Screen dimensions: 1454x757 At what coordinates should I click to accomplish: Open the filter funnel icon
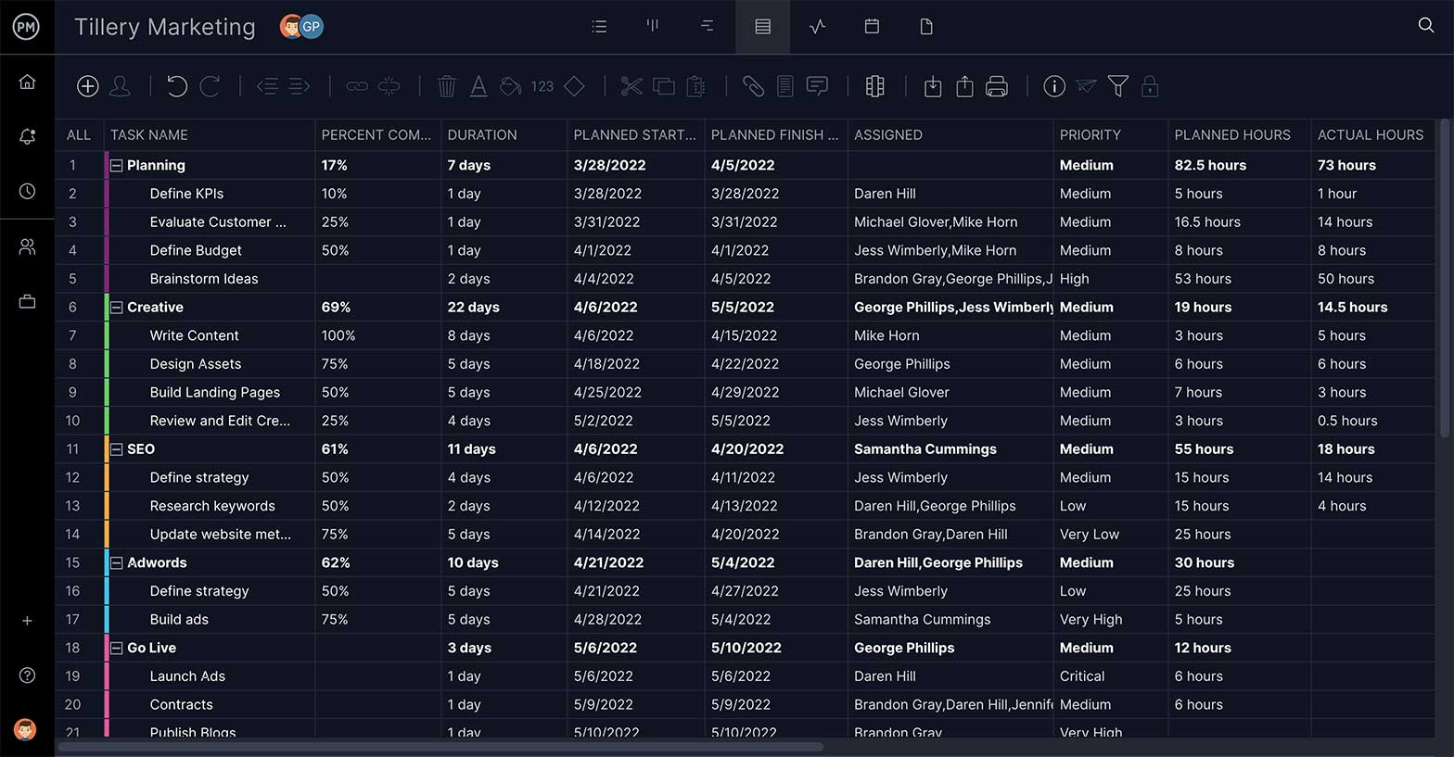(1118, 86)
